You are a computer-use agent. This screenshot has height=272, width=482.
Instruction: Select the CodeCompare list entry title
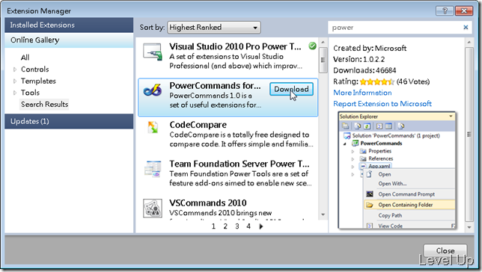tap(198, 125)
